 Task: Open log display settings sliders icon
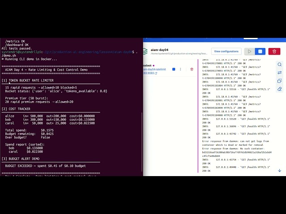(x=279, y=73)
